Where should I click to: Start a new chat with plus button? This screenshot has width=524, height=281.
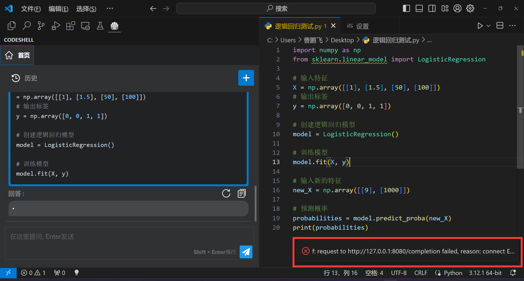click(x=246, y=78)
